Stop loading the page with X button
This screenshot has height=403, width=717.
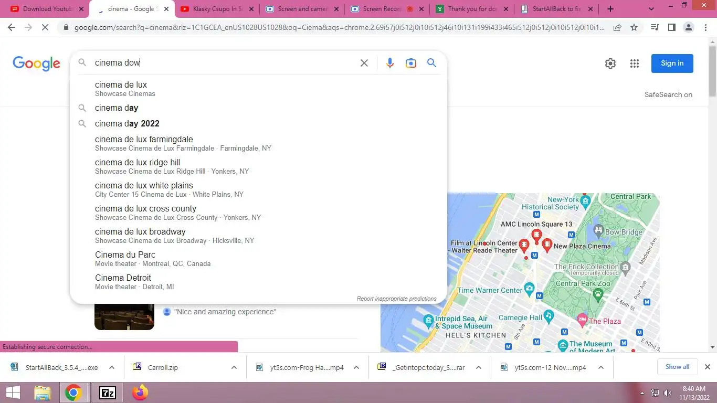[x=45, y=27]
